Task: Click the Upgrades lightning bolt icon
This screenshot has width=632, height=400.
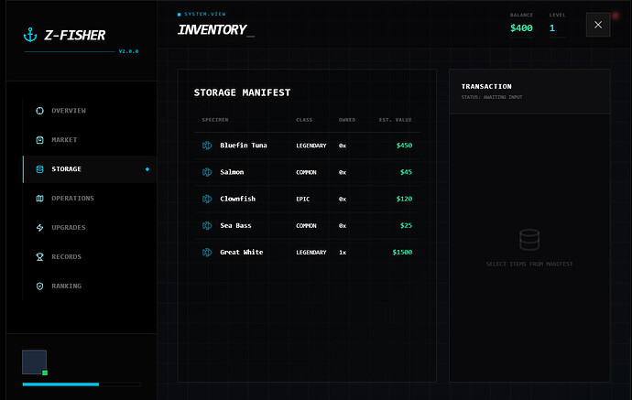Action: point(39,228)
